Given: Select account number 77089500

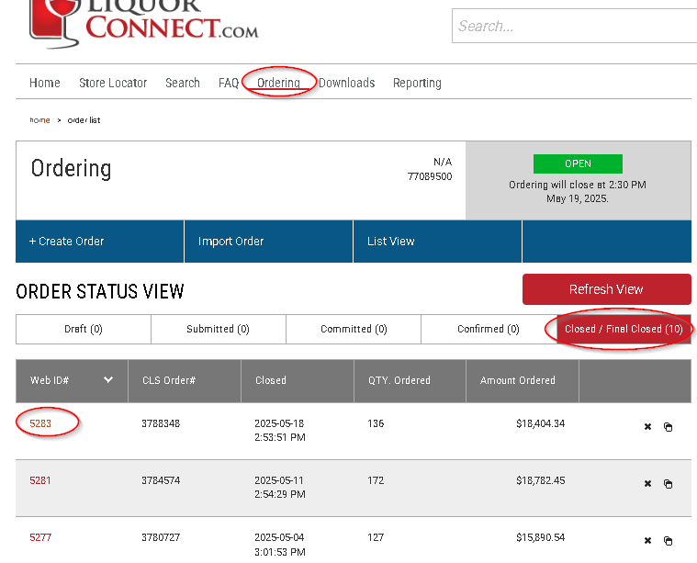Looking at the screenshot, I should (430, 176).
